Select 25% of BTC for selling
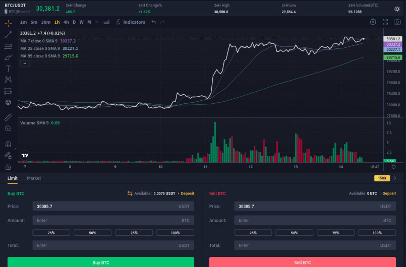The height and width of the screenshot is (267, 406). click(x=253, y=233)
